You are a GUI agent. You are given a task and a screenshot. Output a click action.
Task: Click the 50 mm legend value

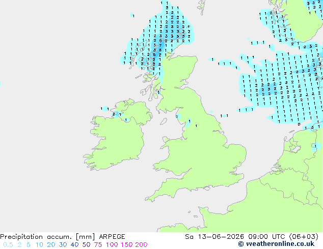[86, 245]
